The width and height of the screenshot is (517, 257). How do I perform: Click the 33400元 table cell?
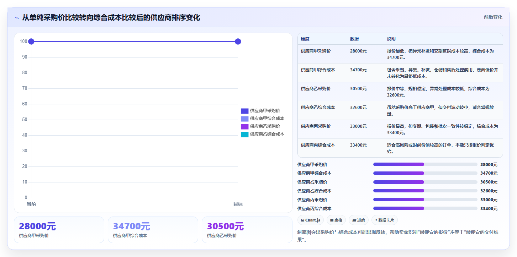358,145
